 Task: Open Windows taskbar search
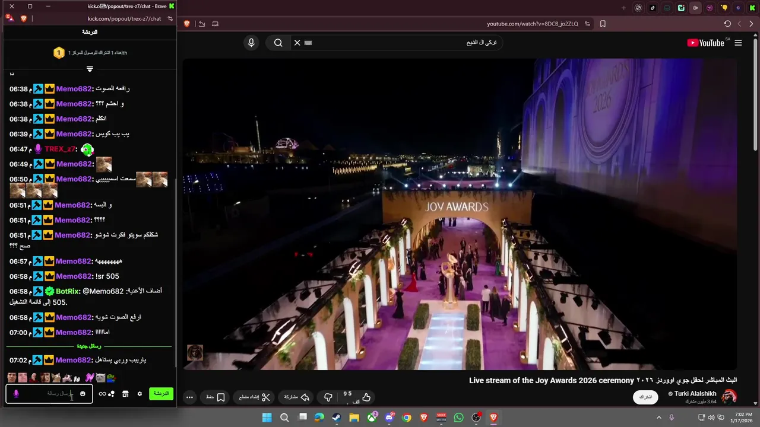[284, 418]
